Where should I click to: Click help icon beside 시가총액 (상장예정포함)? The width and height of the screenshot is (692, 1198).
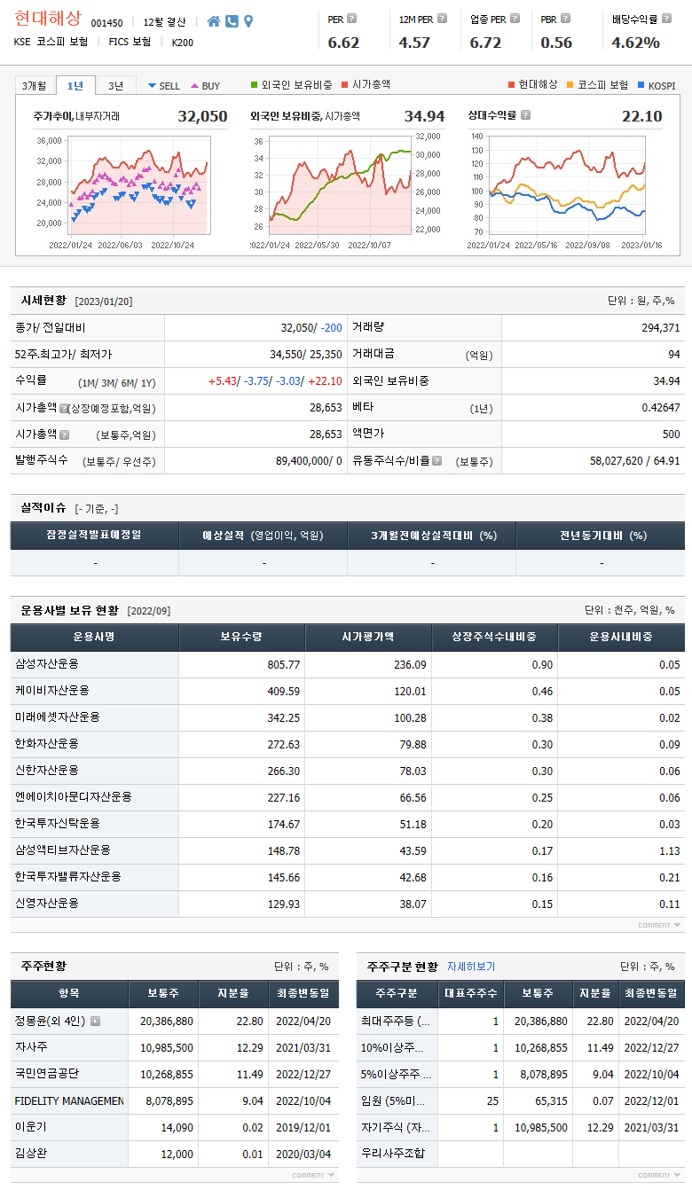coord(64,407)
